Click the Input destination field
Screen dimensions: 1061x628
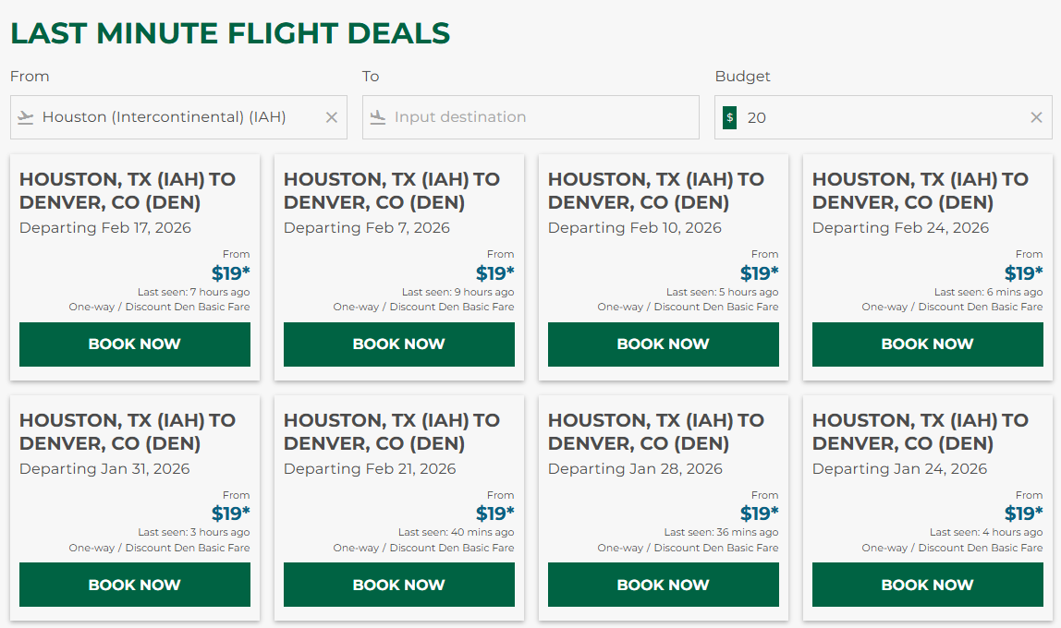530,116
